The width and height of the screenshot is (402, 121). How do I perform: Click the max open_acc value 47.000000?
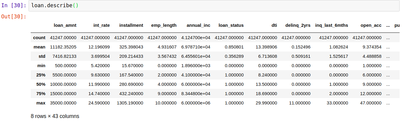point(371,103)
